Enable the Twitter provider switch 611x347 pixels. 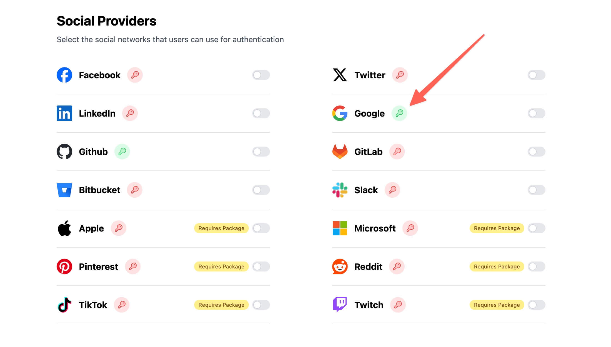536,75
